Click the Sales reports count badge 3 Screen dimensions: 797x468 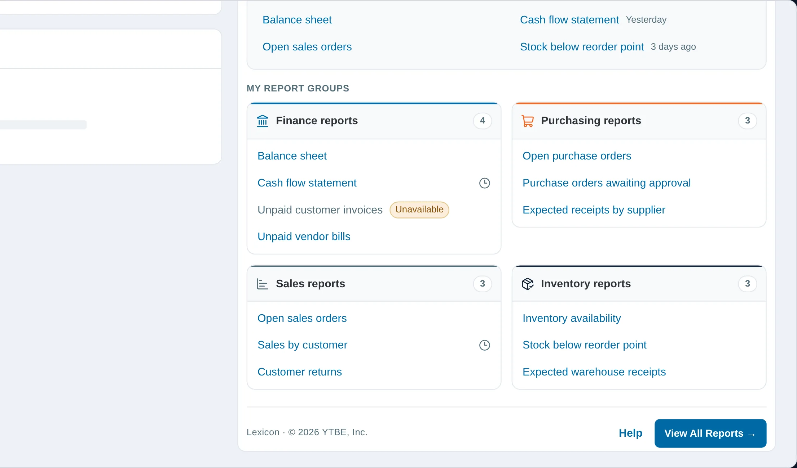482,284
